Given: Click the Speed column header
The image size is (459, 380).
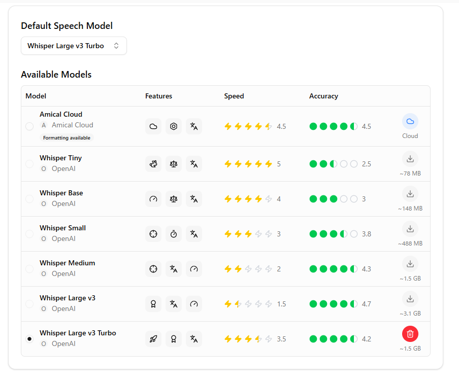Looking at the screenshot, I should pyautogui.click(x=234, y=96).
